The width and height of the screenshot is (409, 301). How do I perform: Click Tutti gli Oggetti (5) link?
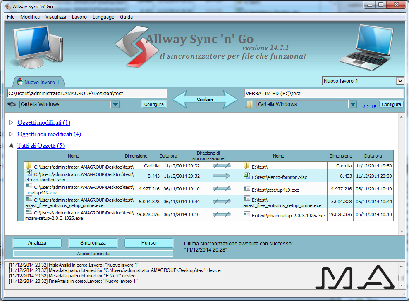pyautogui.click(x=41, y=146)
